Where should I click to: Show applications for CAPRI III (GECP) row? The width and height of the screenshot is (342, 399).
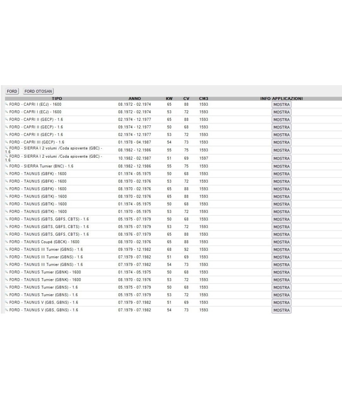282,142
